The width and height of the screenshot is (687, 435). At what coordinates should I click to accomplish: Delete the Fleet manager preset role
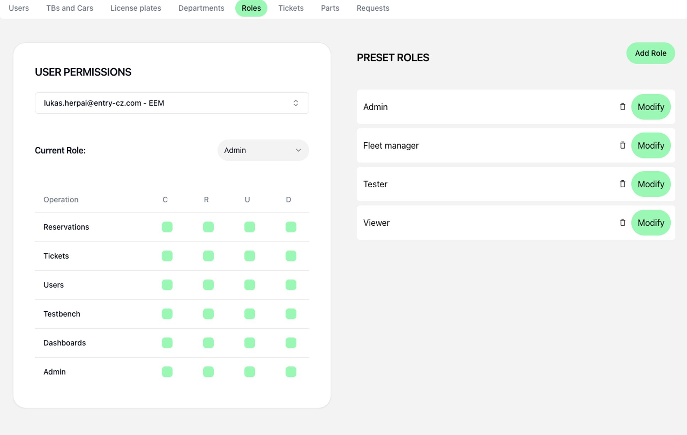(622, 145)
